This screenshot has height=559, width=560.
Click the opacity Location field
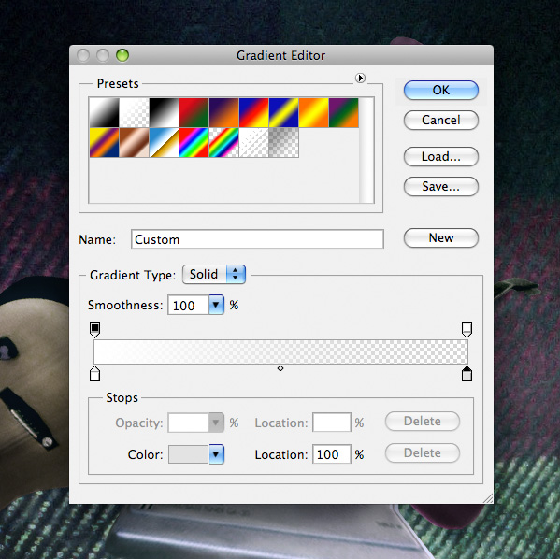(332, 423)
